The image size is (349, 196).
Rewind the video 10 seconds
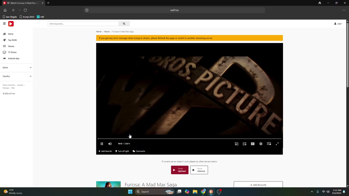(236, 144)
